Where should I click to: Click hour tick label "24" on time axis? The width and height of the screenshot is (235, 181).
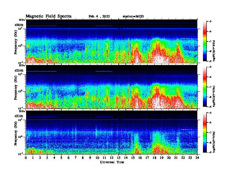coord(197,158)
